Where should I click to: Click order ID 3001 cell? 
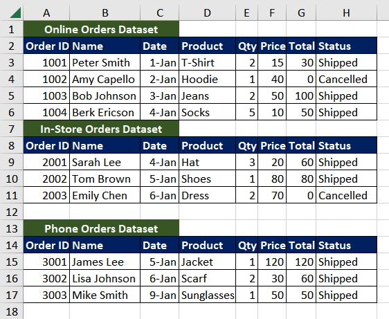point(46,262)
